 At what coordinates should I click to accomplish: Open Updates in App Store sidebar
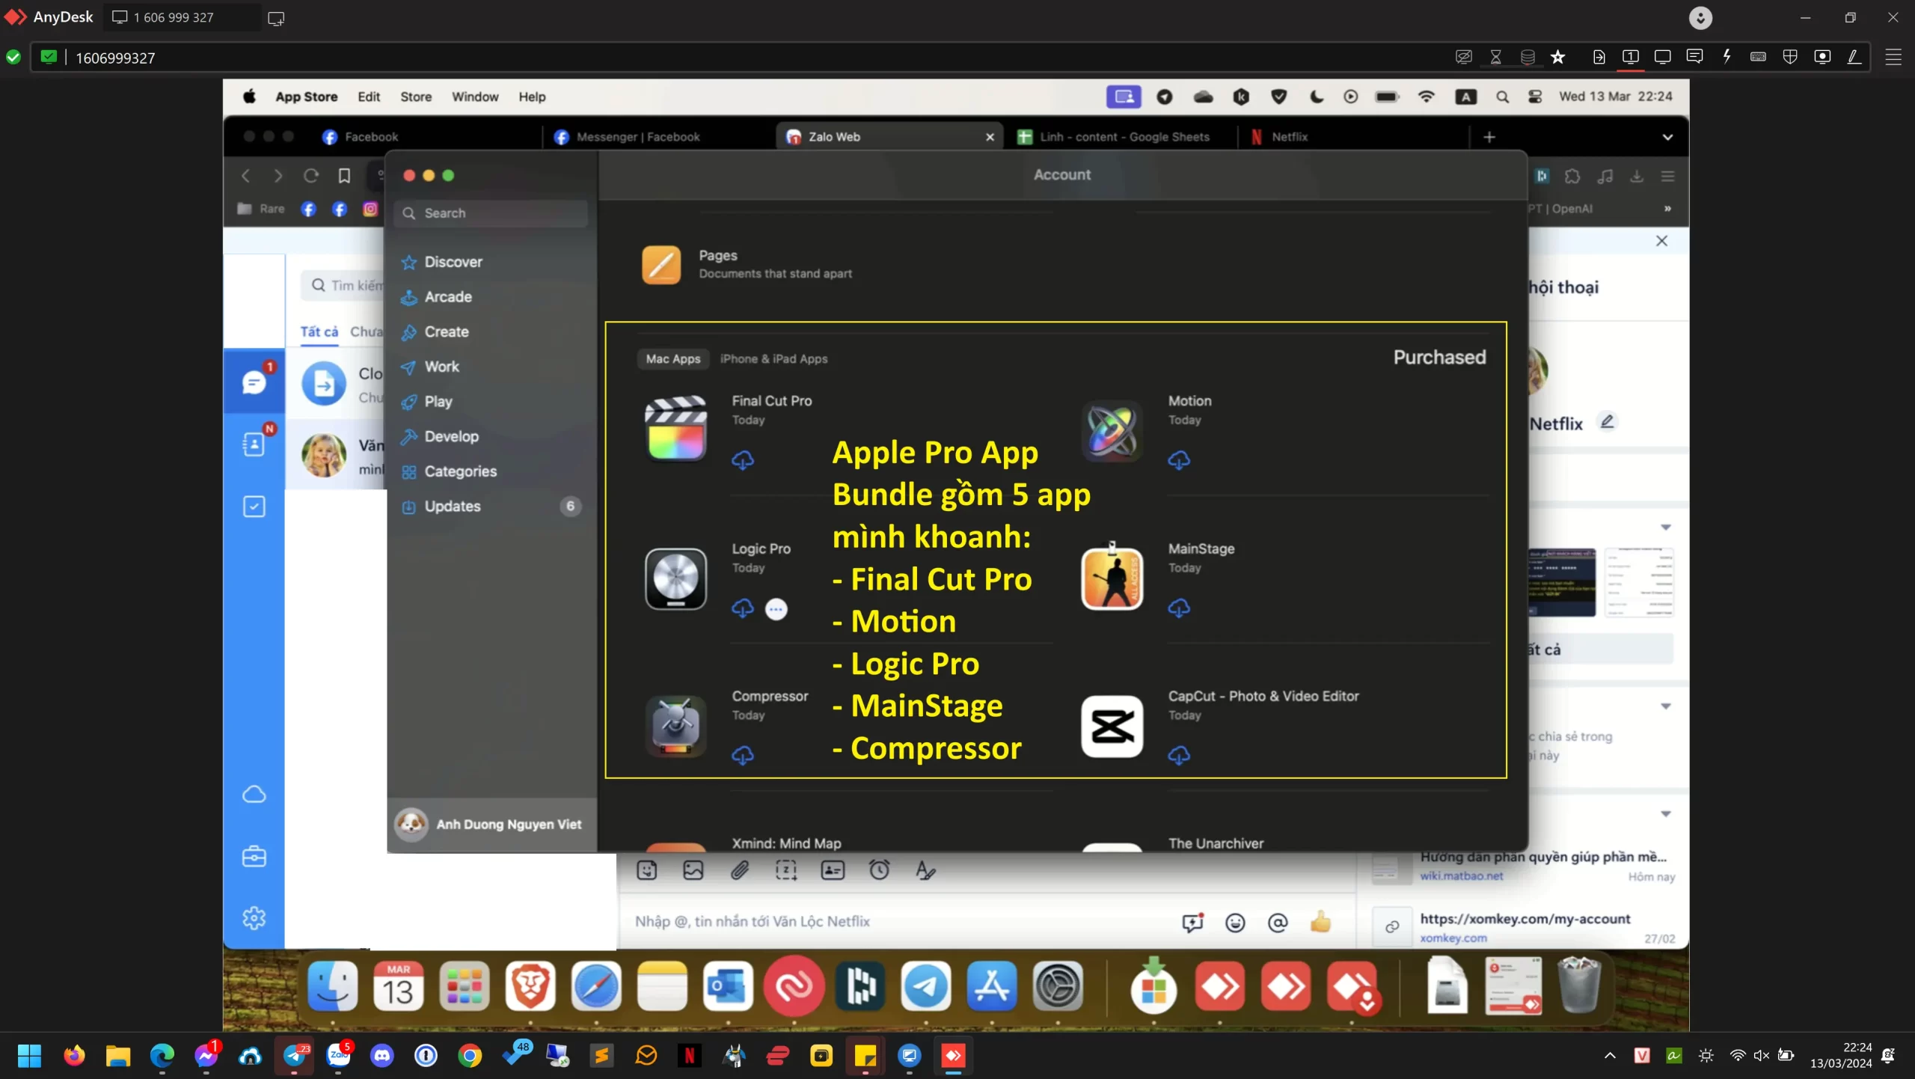[x=452, y=507]
